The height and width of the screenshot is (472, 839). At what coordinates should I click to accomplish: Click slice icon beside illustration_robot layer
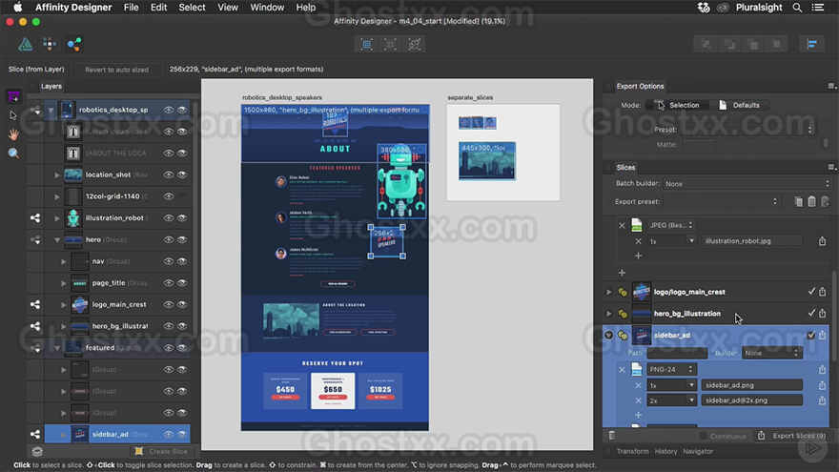point(35,217)
